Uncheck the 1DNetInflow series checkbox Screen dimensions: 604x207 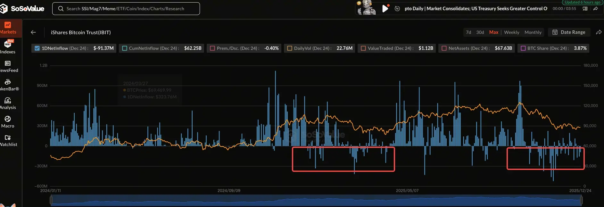coord(37,48)
